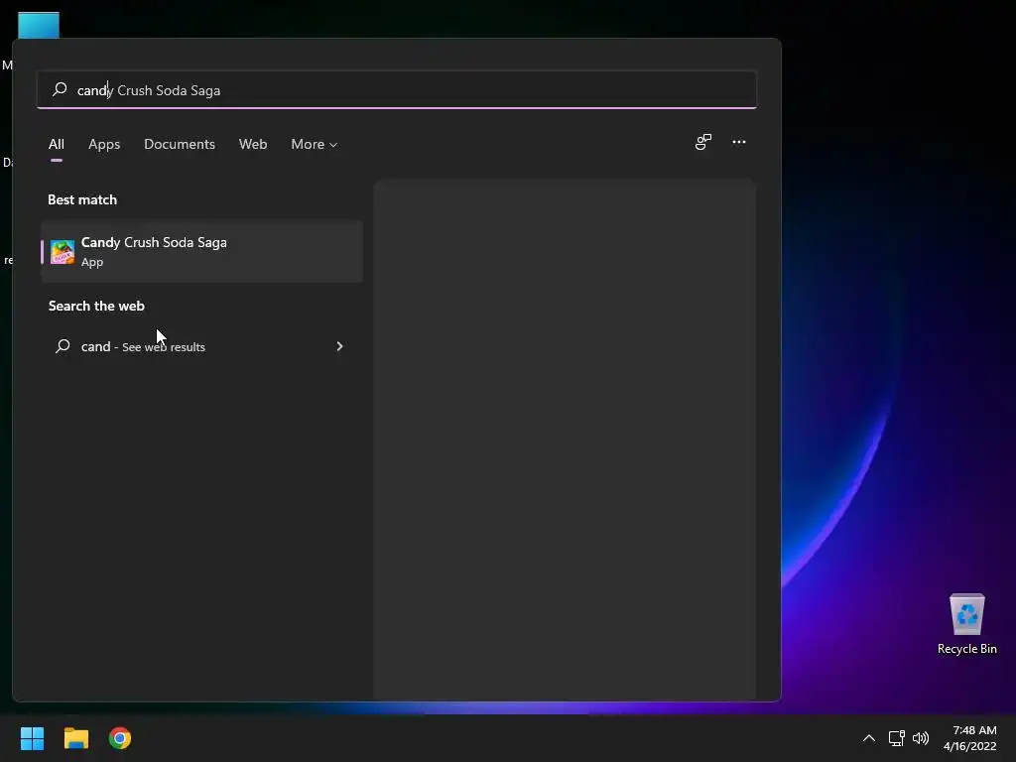Click the search text input field
The height and width of the screenshot is (762, 1016).
point(397,89)
